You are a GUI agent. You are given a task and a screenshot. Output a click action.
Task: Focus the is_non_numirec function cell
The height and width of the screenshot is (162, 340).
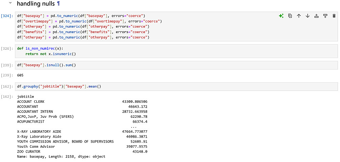click(x=170, y=51)
